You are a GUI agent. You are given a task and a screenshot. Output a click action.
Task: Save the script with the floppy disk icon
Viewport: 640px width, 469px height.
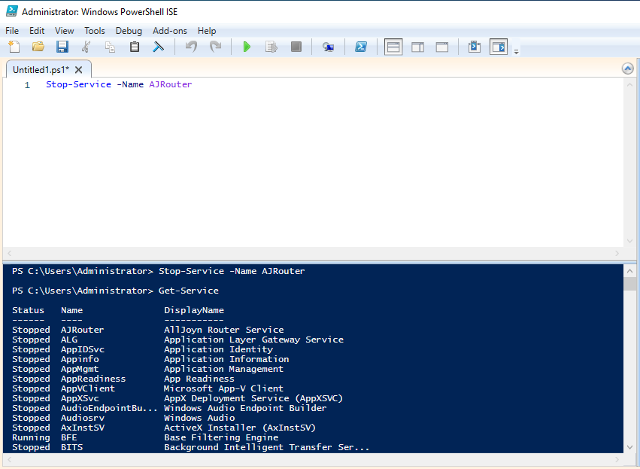[x=62, y=47]
